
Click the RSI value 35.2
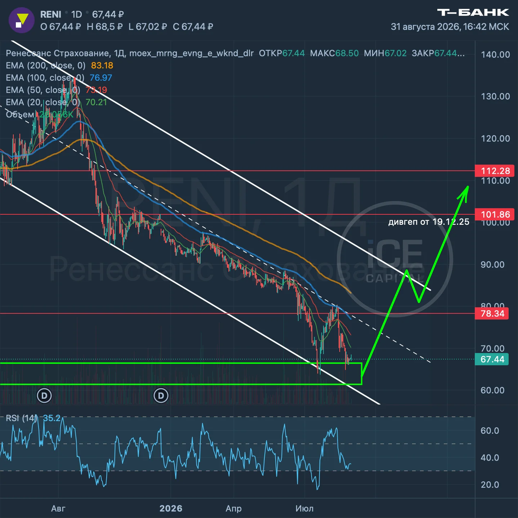point(52,418)
